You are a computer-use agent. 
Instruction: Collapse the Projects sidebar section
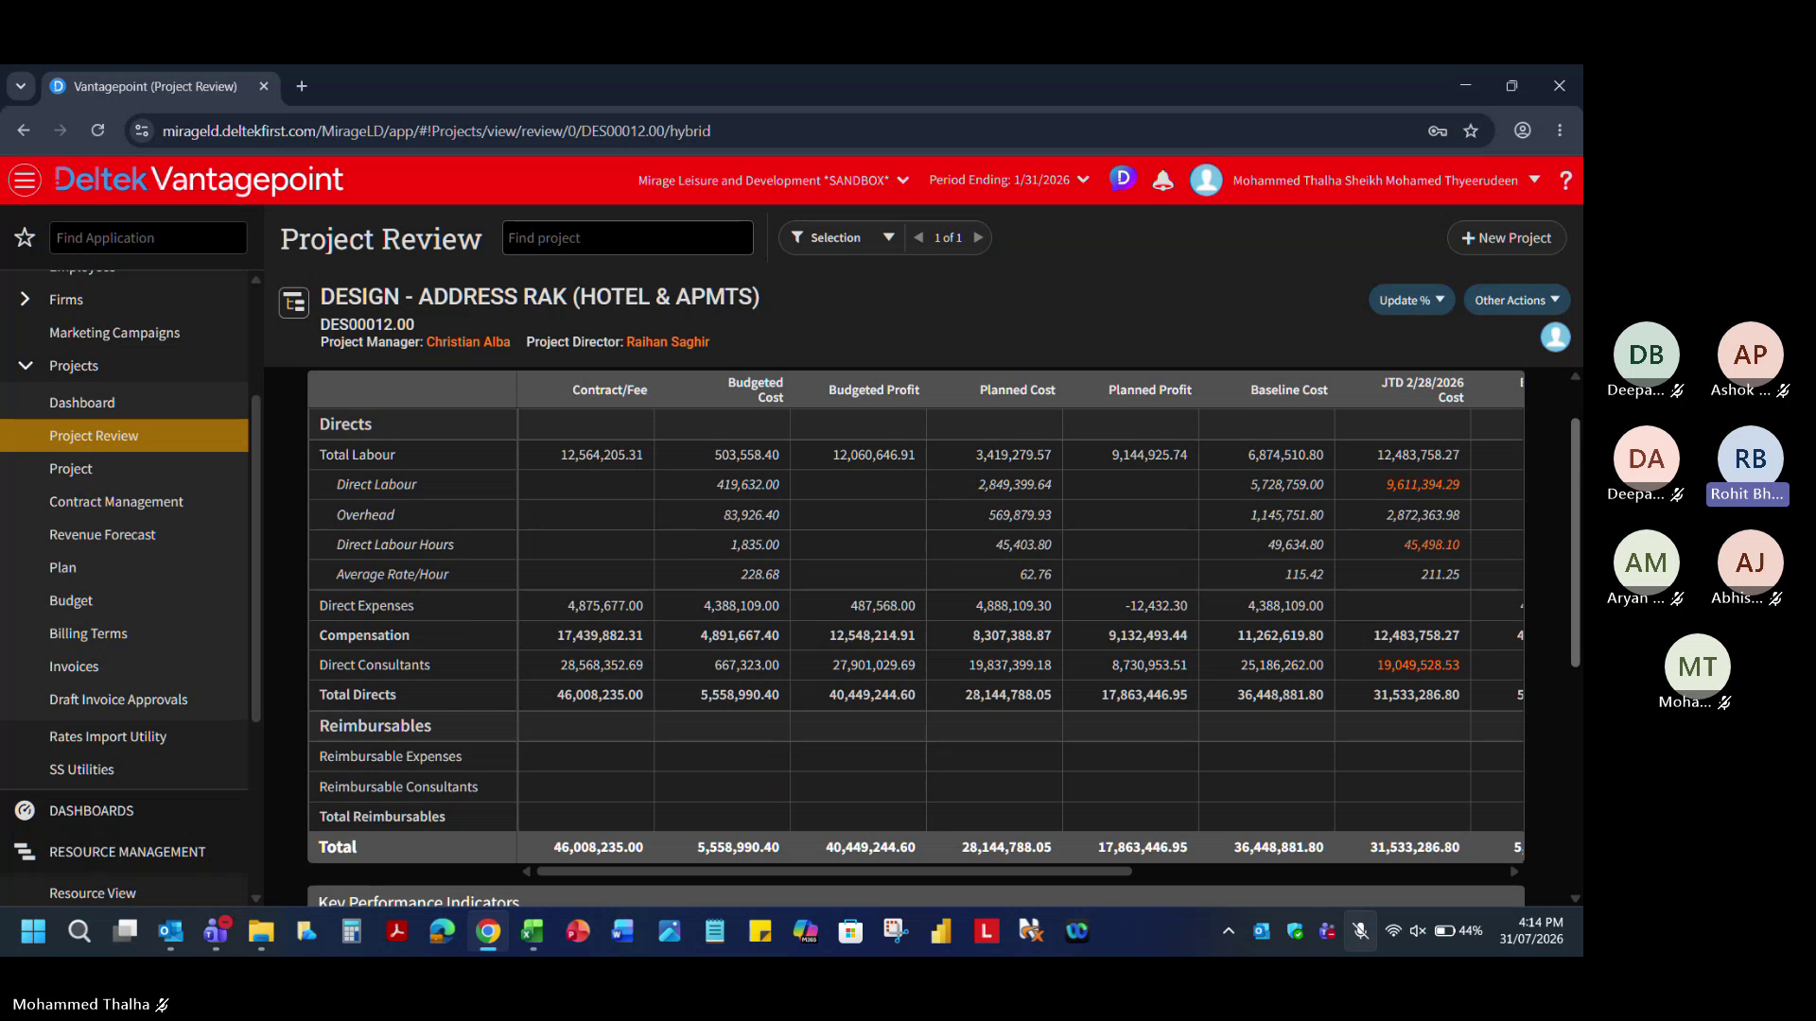pyautogui.click(x=26, y=365)
